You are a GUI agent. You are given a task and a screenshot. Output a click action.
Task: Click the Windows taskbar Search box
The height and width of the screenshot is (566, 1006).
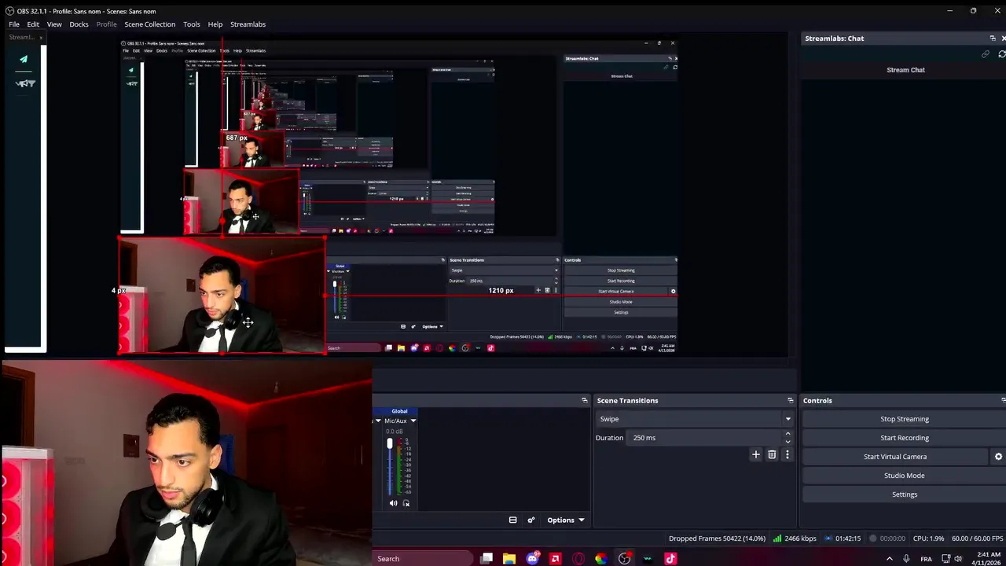(x=423, y=559)
